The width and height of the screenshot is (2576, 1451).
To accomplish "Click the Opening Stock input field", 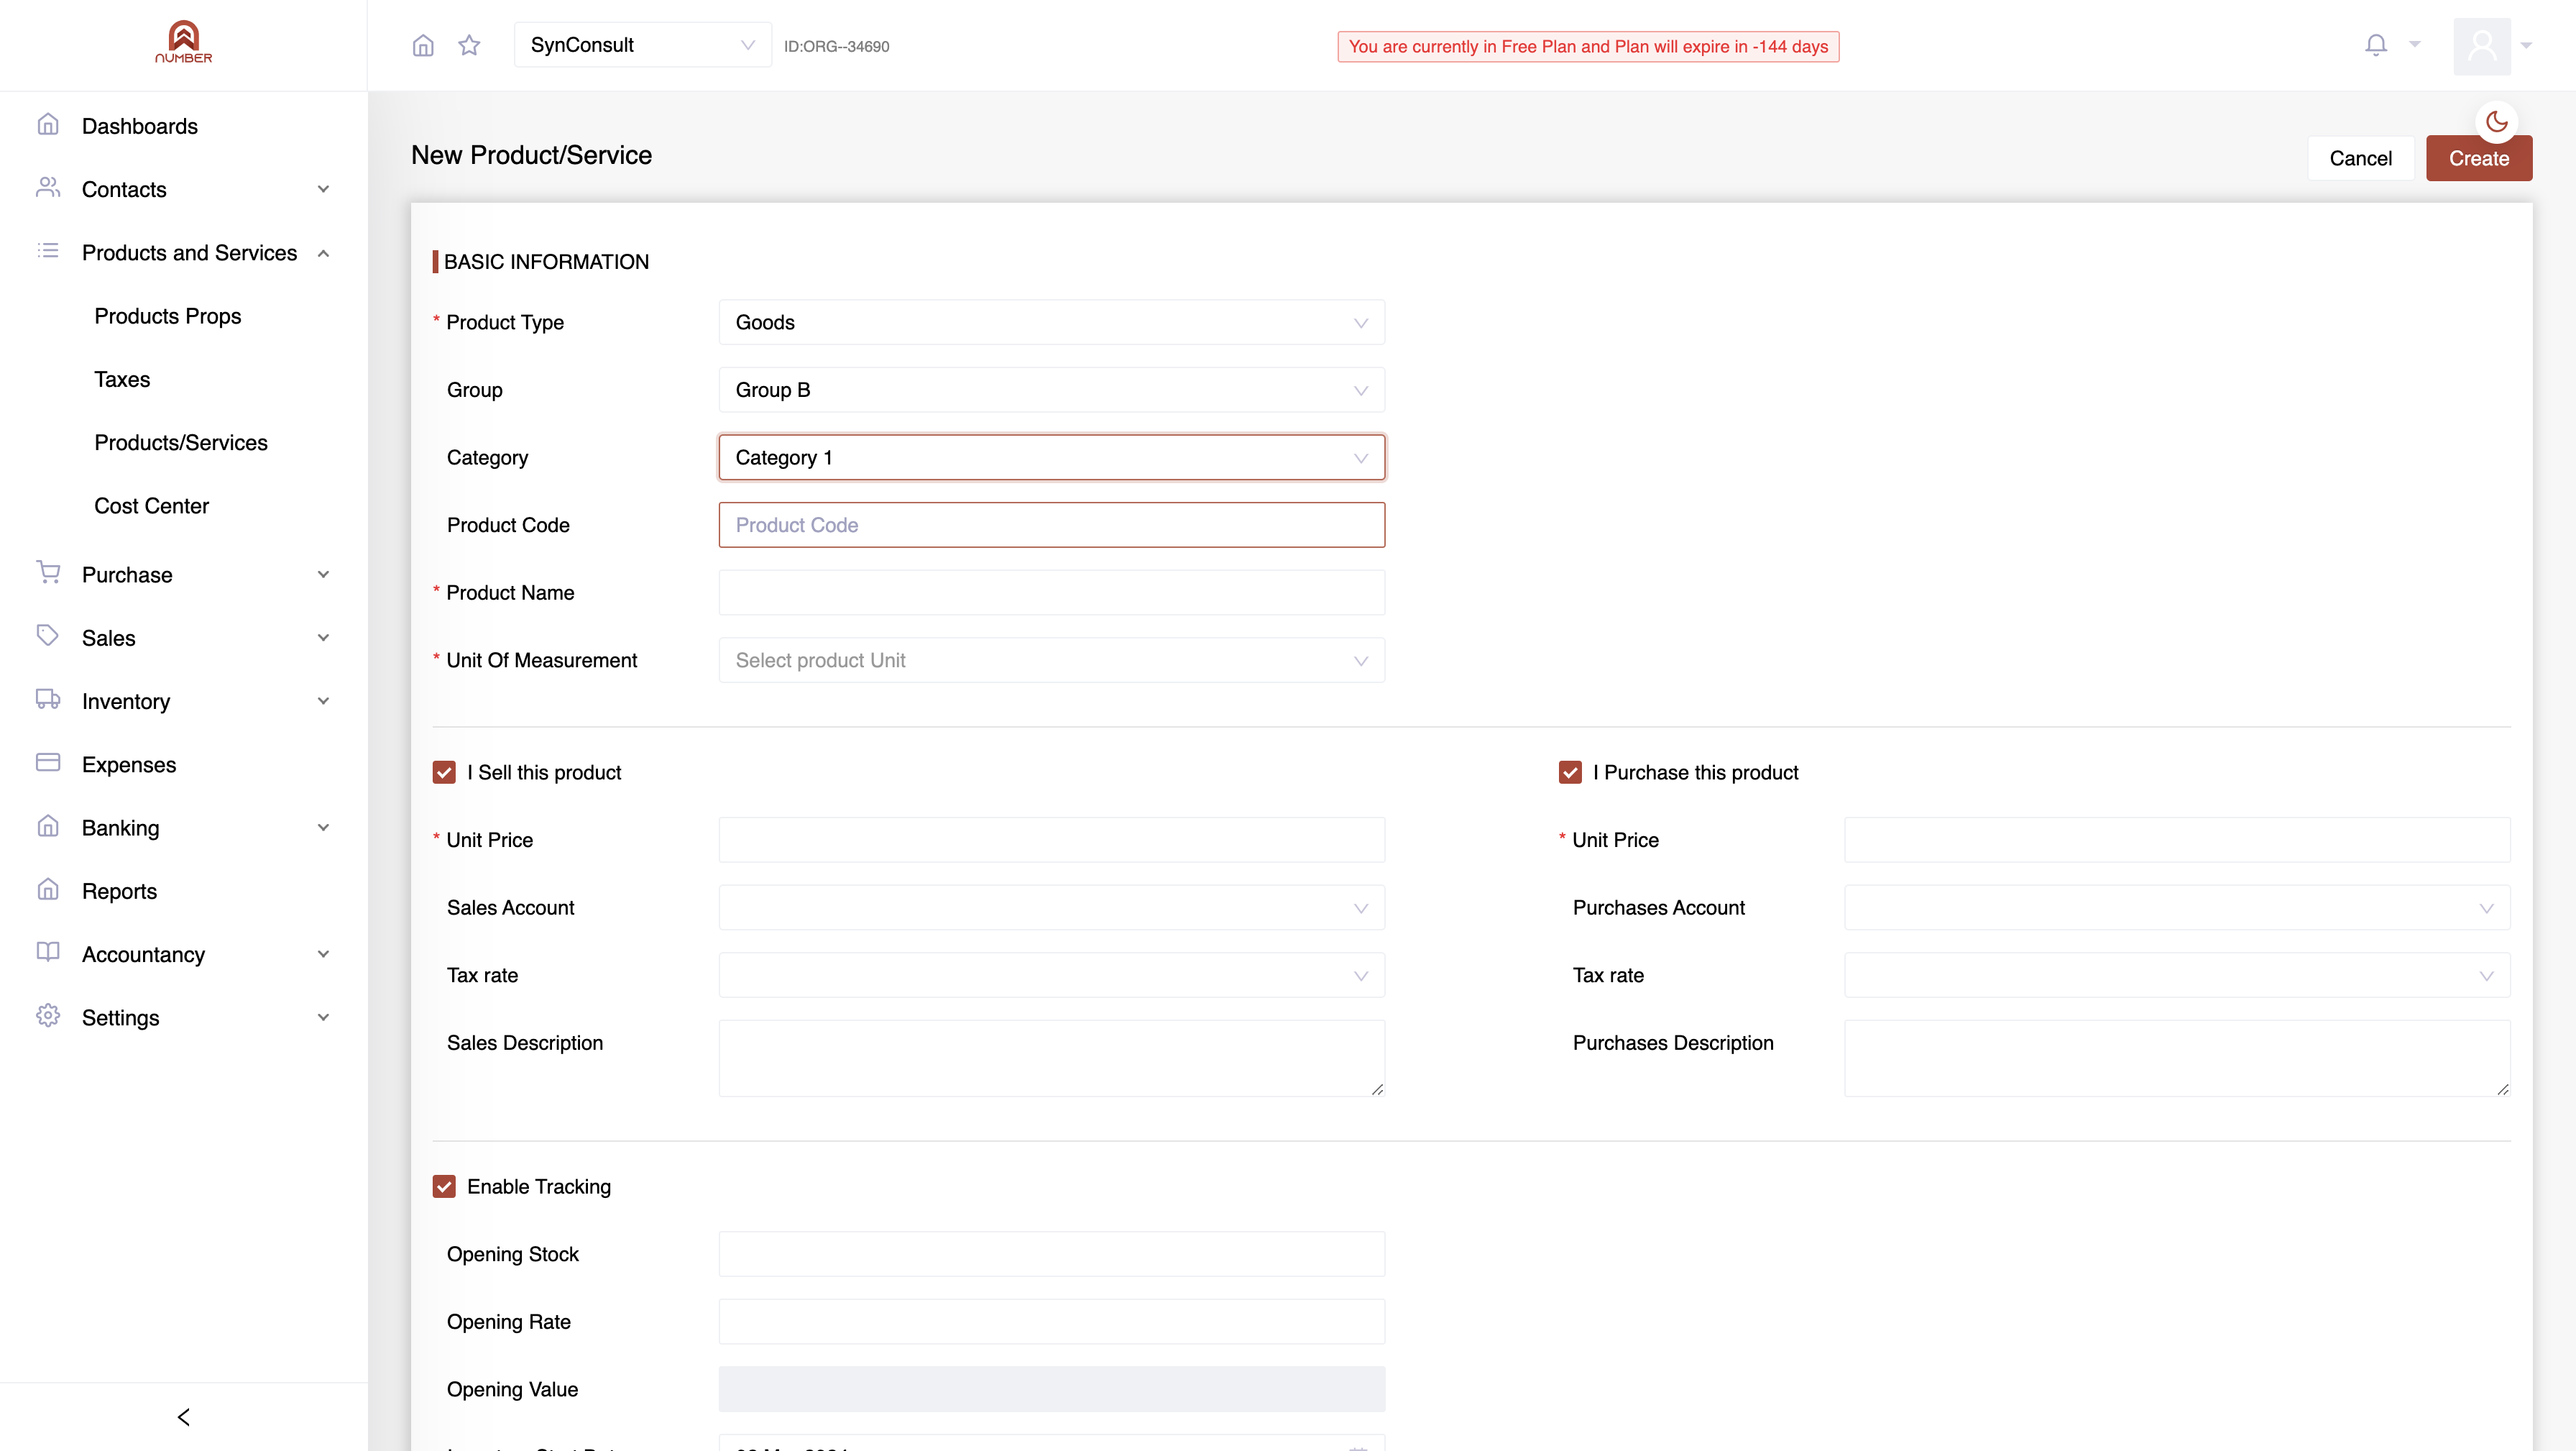I will 1052,1255.
